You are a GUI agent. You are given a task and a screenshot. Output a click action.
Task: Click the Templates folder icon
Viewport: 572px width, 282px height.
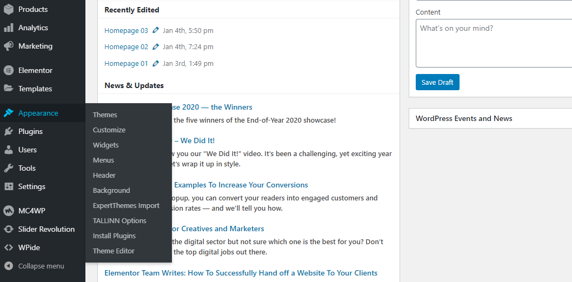tap(9, 89)
